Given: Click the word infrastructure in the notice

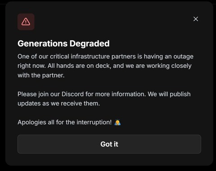Looking at the screenshot, I should click(90, 57).
